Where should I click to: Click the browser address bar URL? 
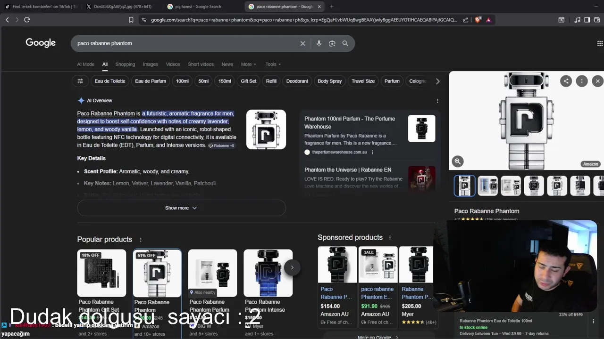coord(304,20)
